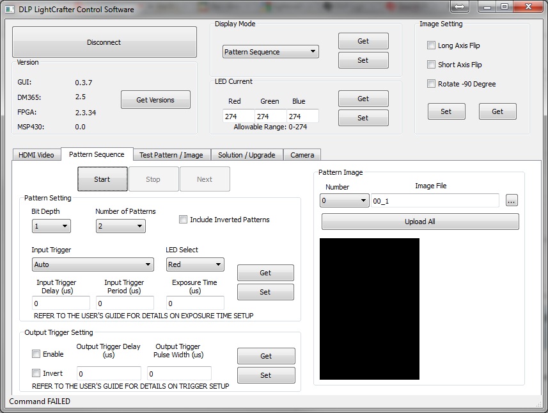548x413 pixels.
Task: Click Get in Pattern Setting group
Action: pyautogui.click(x=265, y=273)
